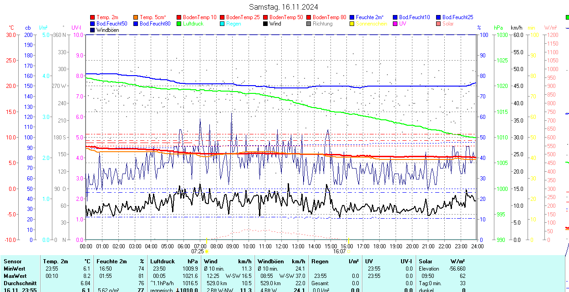Image resolution: width=569 pixels, height=292 pixels.
Task: Click the dark blue Windböen legend swatch
Action: [x=93, y=30]
